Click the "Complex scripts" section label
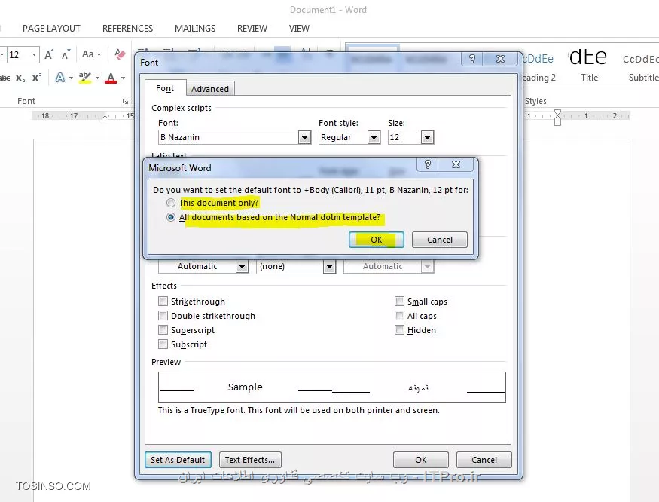Viewport: 659px width, 502px height. (x=182, y=108)
